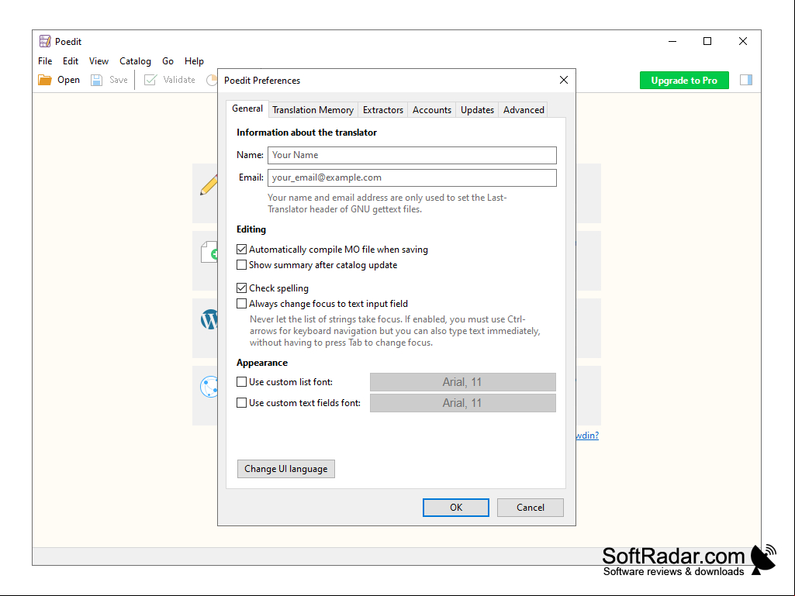
Task: Disable automatically compile MO file when saving
Action: coord(242,250)
